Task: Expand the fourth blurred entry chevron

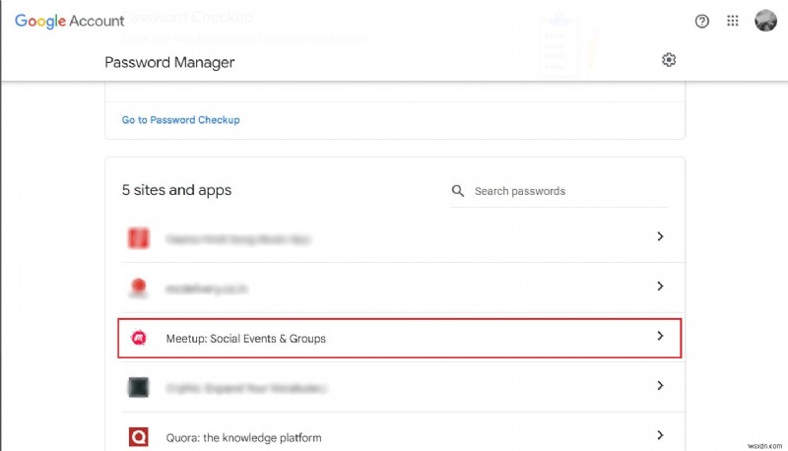Action: (660, 385)
